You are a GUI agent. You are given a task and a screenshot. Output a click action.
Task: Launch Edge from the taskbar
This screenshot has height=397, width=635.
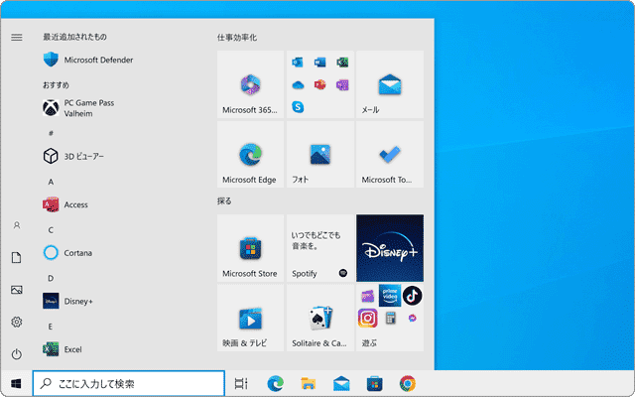tap(276, 383)
